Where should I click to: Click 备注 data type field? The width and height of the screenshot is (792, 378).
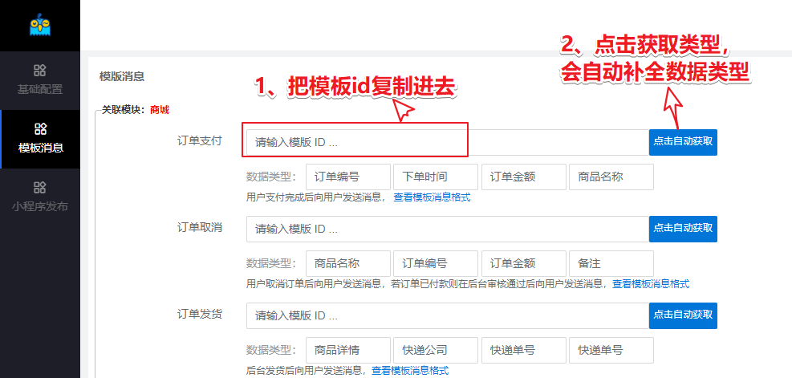coord(611,263)
